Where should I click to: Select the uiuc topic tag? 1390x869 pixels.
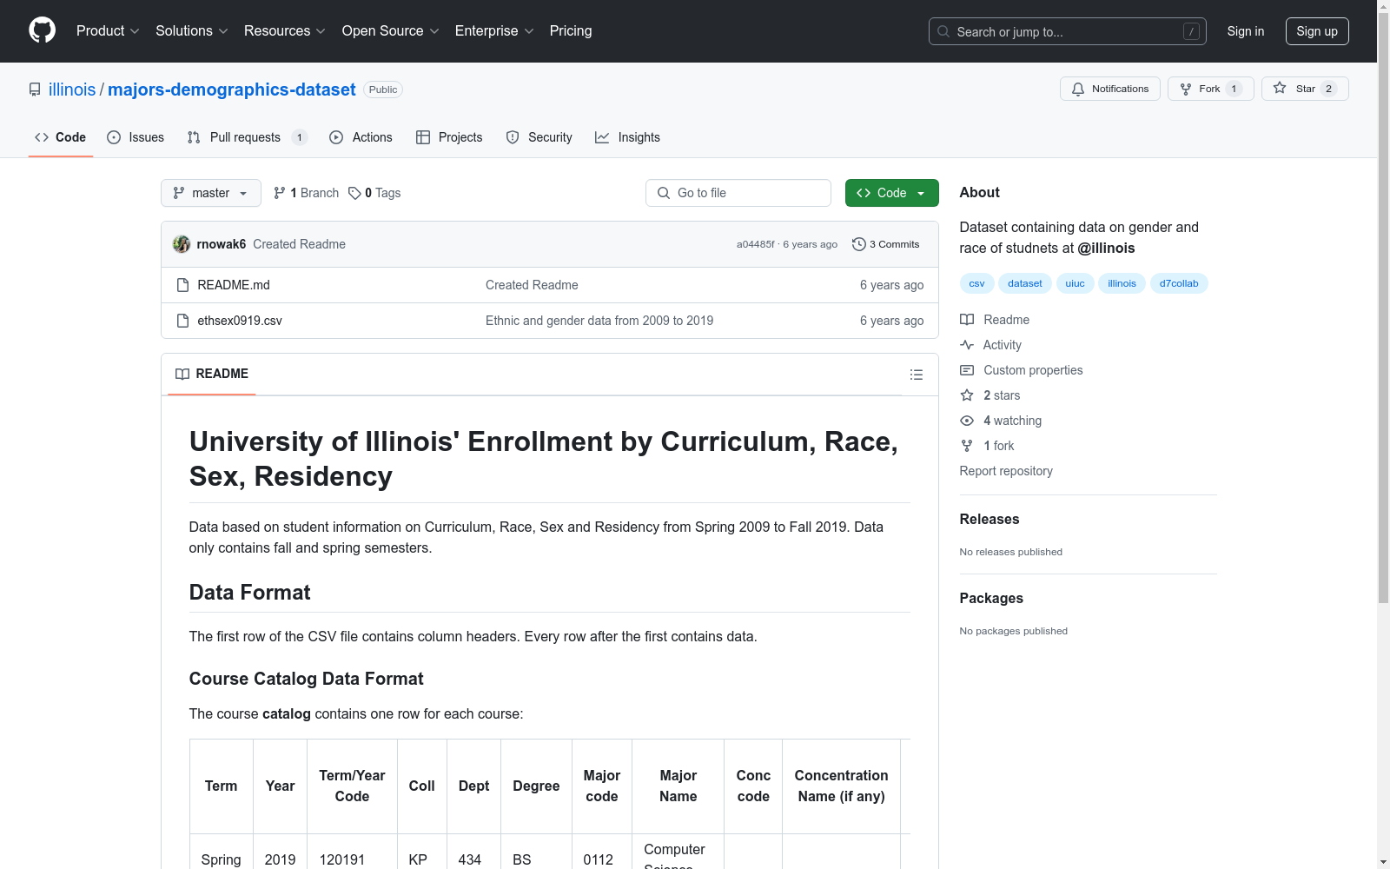[x=1076, y=283]
